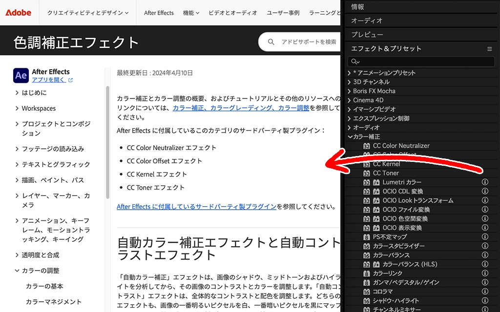The height and width of the screenshot is (312, 500).
Task: Select the OCIO 表示変換 effect
Action: (x=402, y=228)
